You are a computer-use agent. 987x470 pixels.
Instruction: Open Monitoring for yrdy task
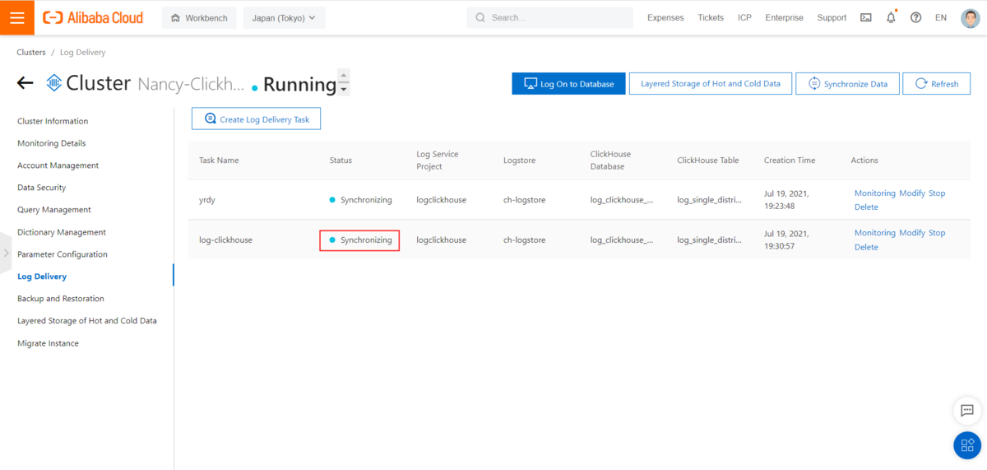pyautogui.click(x=874, y=193)
